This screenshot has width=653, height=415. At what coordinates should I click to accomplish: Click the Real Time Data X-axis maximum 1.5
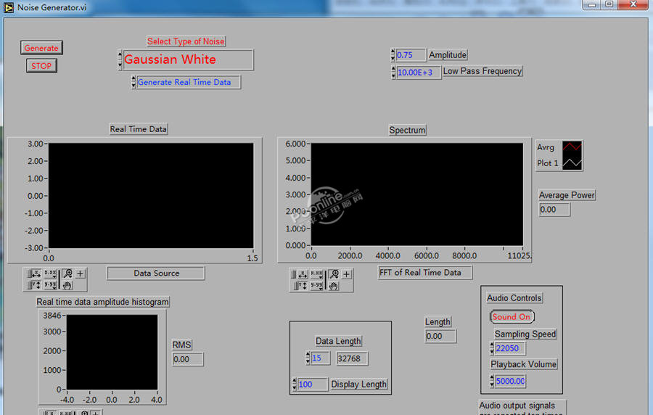click(x=252, y=258)
